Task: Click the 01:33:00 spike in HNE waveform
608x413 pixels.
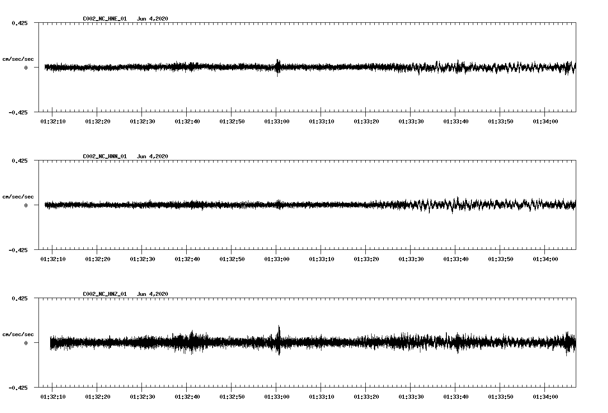Action: tap(278, 67)
